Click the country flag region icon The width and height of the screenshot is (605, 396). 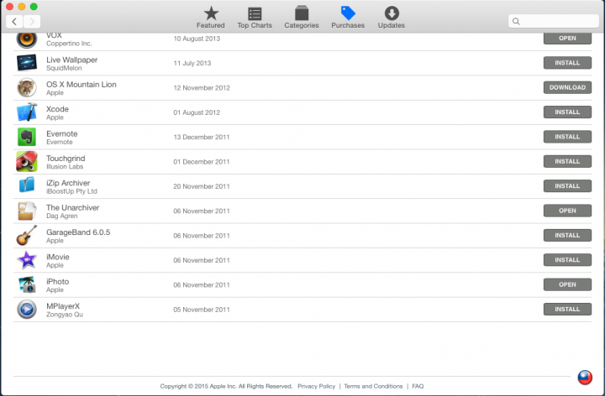[x=585, y=378]
